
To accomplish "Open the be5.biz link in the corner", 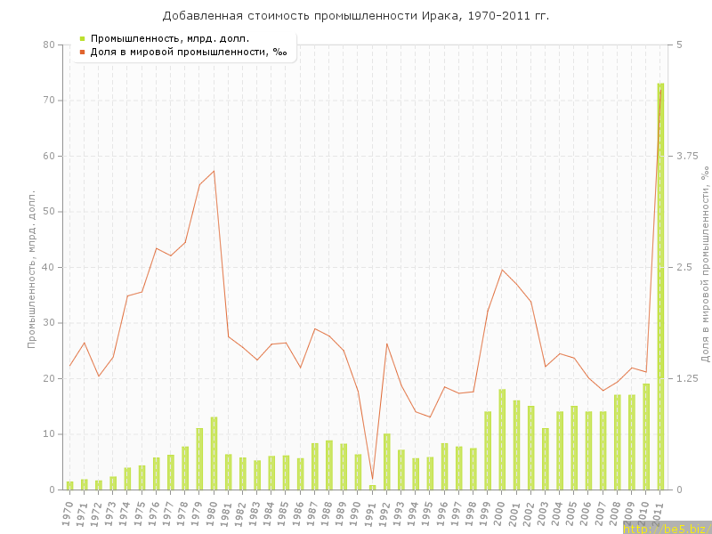I will tap(667, 528).
